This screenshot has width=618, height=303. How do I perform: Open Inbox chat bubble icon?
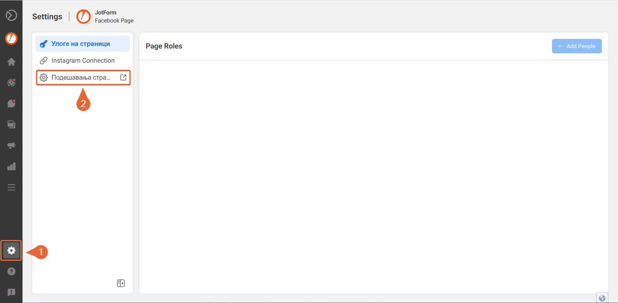pyautogui.click(x=11, y=103)
